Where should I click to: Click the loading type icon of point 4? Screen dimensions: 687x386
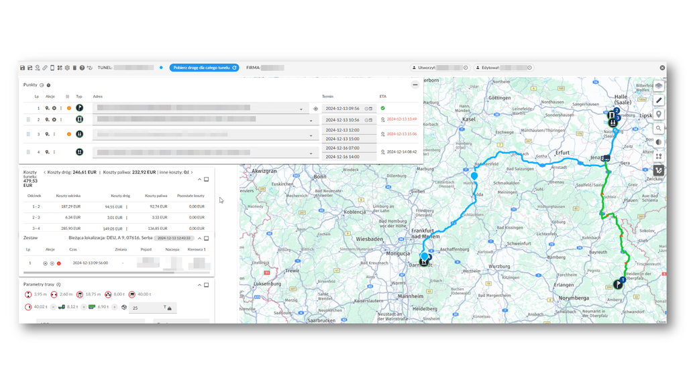79,152
